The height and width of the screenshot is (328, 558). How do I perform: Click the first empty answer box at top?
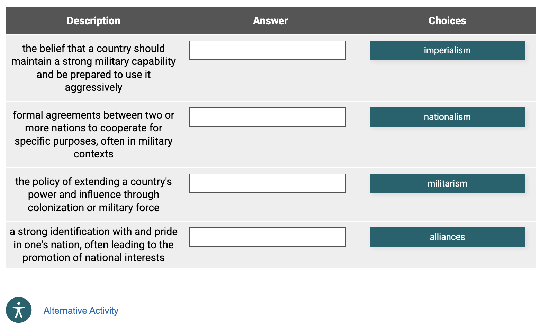pyautogui.click(x=267, y=50)
